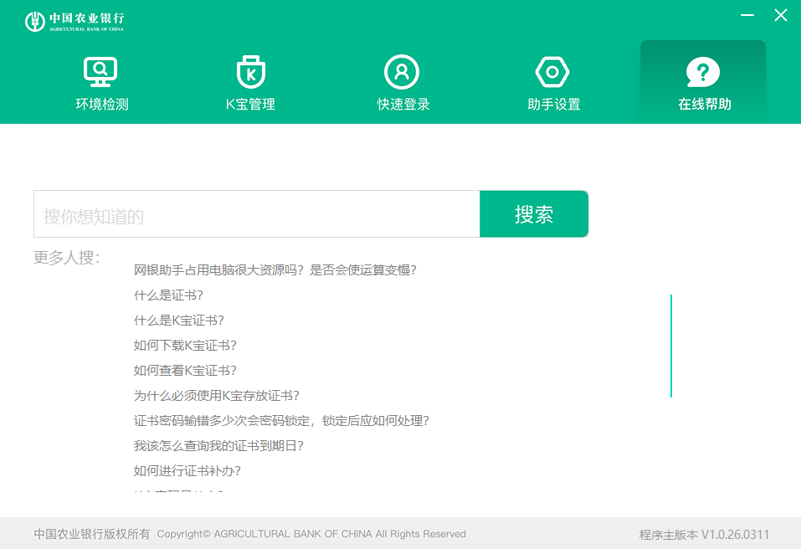Image resolution: width=801 pixels, height=549 pixels.
Task: Switch to 助手设置 tab label
Action: (x=554, y=104)
